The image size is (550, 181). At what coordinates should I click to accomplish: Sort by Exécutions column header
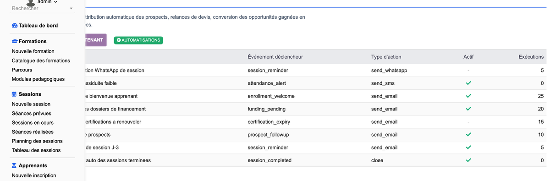click(531, 57)
